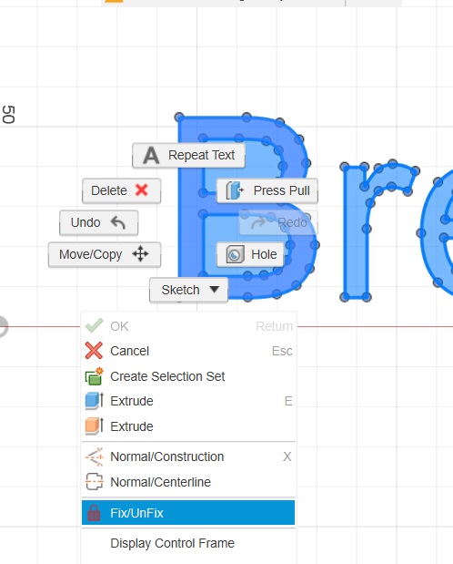Click the red Cancel X icon
This screenshot has height=564, width=453.
click(94, 351)
